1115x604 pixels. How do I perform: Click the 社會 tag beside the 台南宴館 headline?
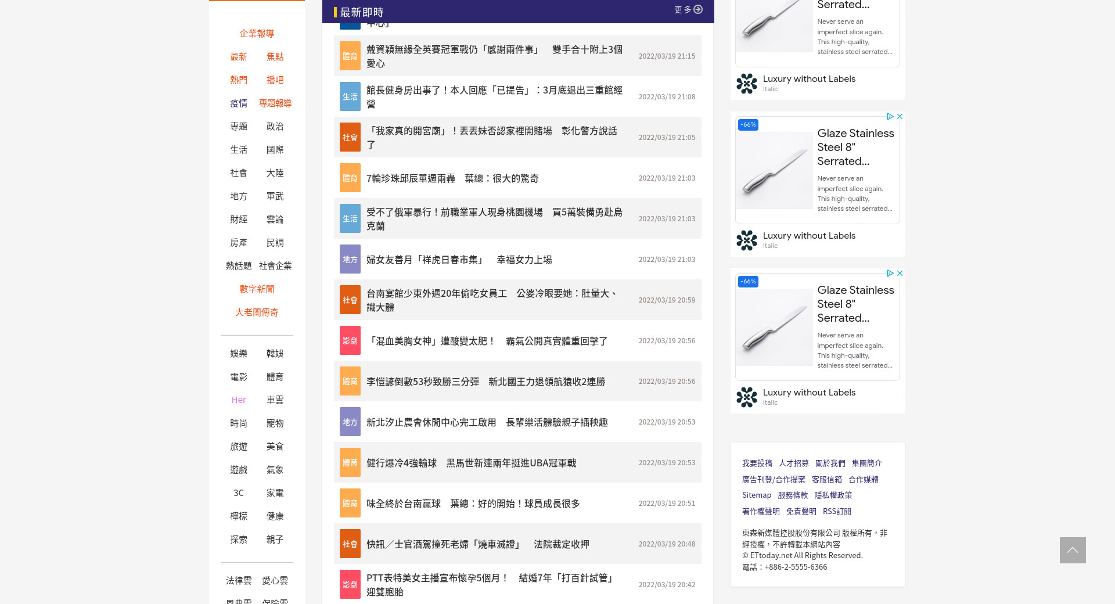click(x=350, y=300)
